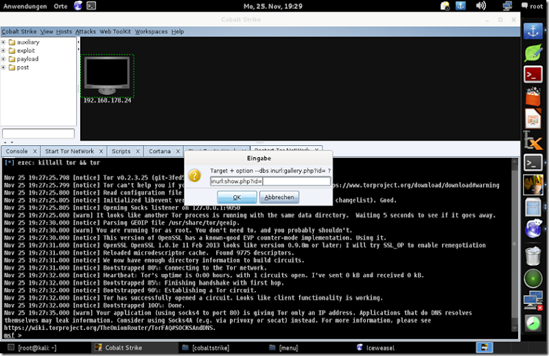549x356 pixels.
Task: Select the 192.168.178.24 host monitor icon
Action: 107,76
